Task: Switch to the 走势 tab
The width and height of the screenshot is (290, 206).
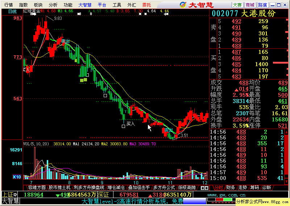Action: tap(243, 188)
